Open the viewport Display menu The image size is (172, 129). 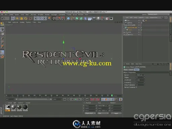(22, 22)
